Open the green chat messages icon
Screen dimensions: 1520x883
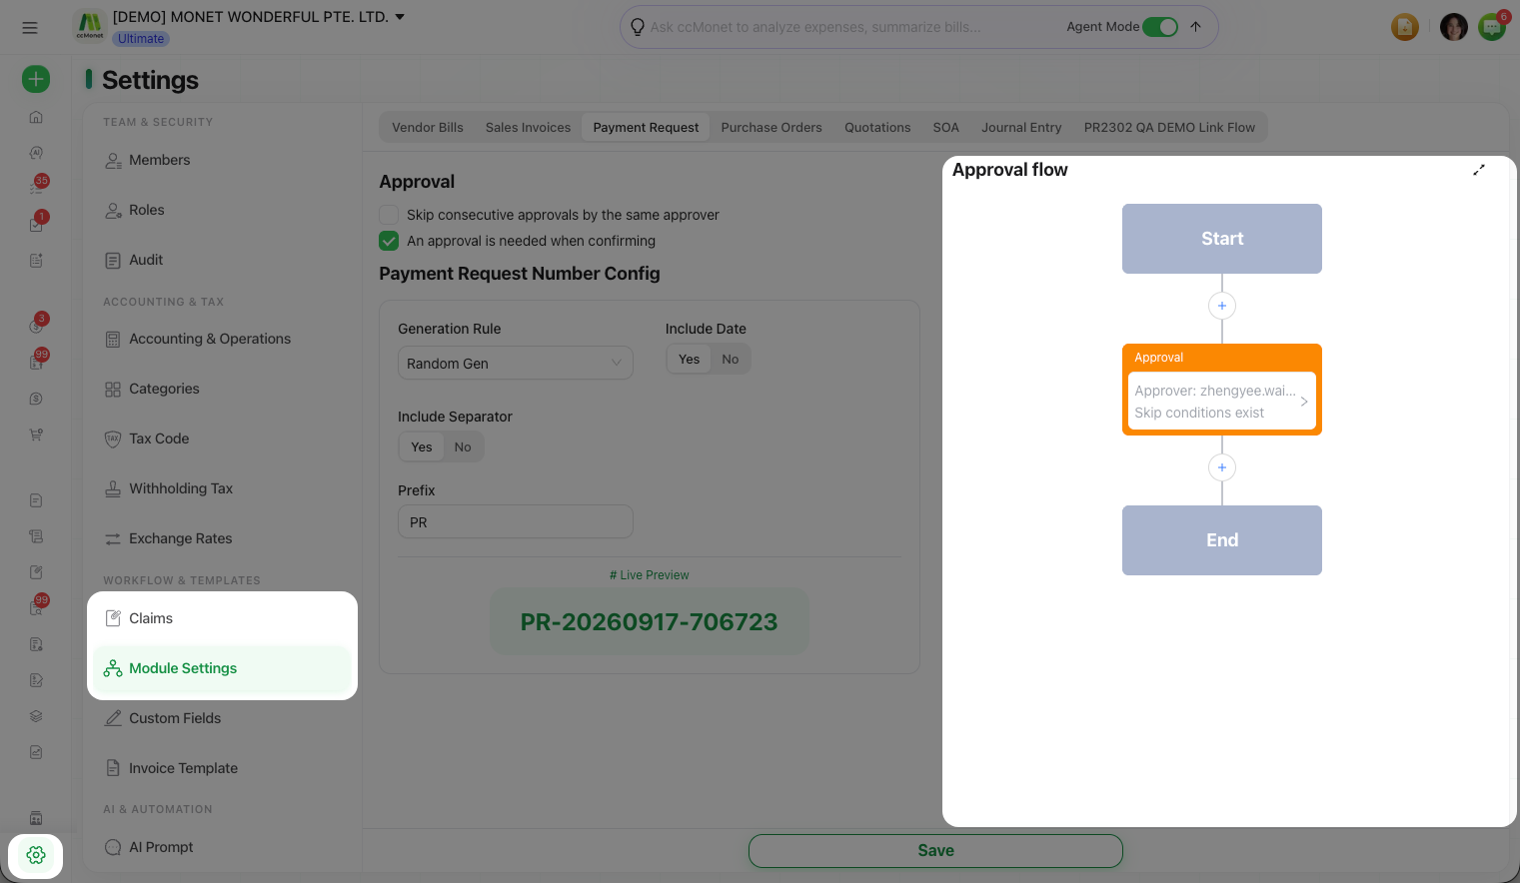pos(1492,27)
